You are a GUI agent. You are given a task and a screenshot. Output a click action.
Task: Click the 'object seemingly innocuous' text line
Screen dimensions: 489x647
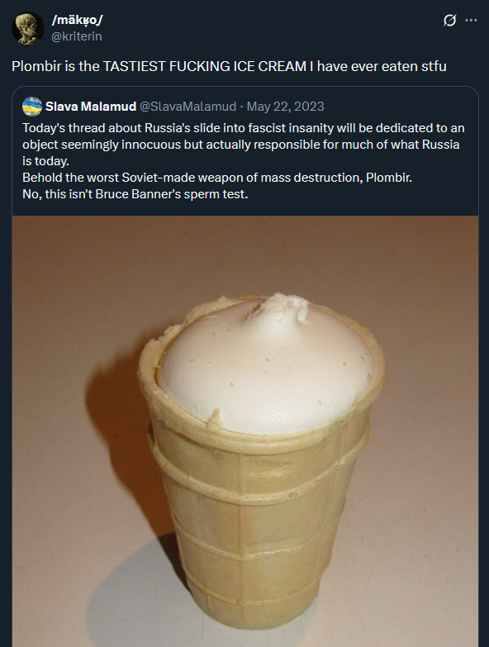241,145
